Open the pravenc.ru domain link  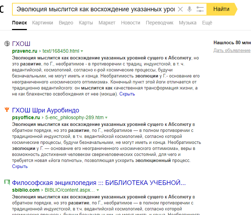[x=25, y=51]
